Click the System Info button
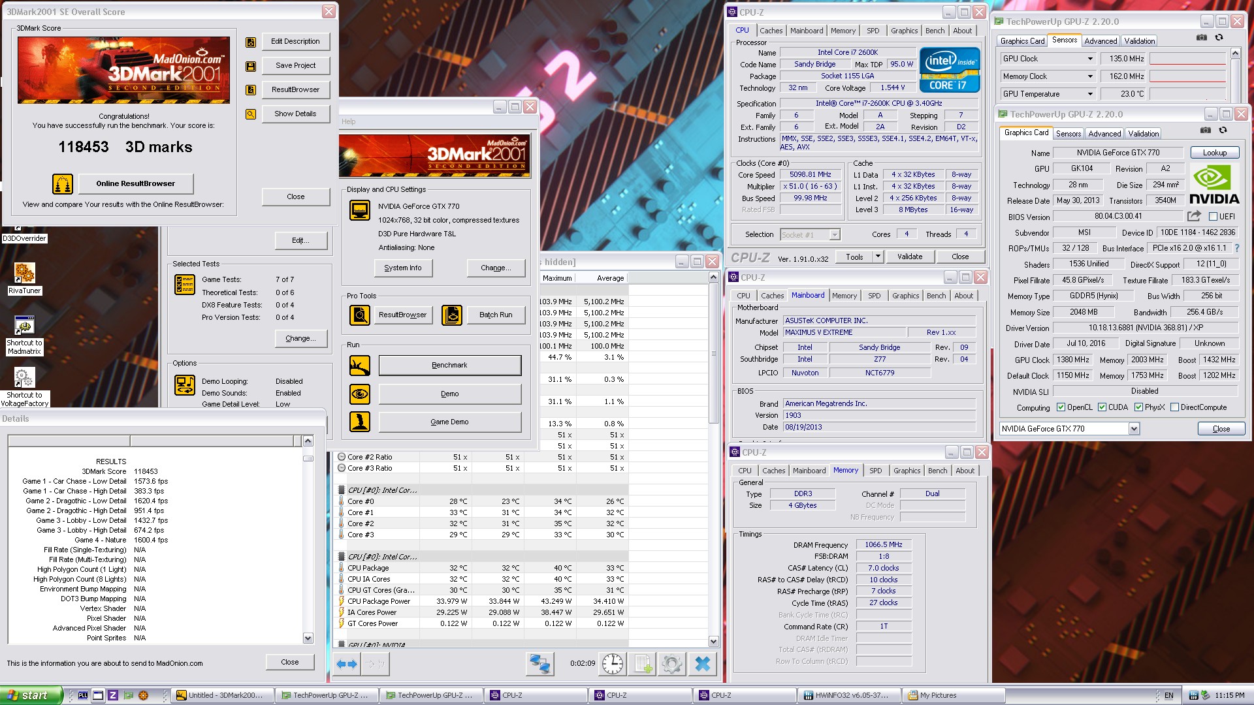1254x705 pixels. click(x=403, y=268)
